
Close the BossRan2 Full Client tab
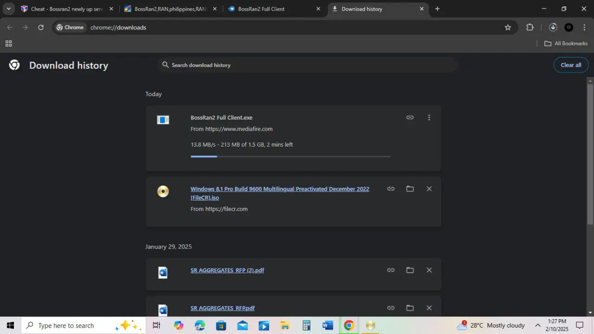pyautogui.click(x=318, y=9)
